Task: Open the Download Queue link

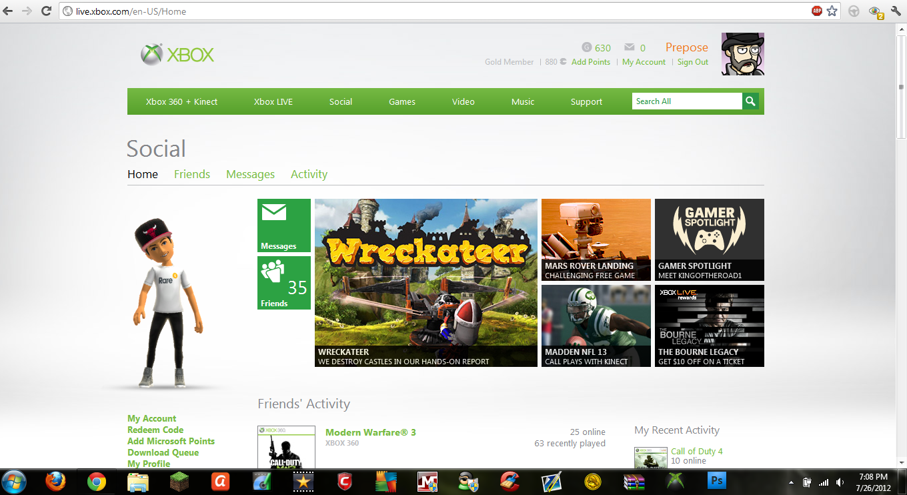Action: (163, 452)
